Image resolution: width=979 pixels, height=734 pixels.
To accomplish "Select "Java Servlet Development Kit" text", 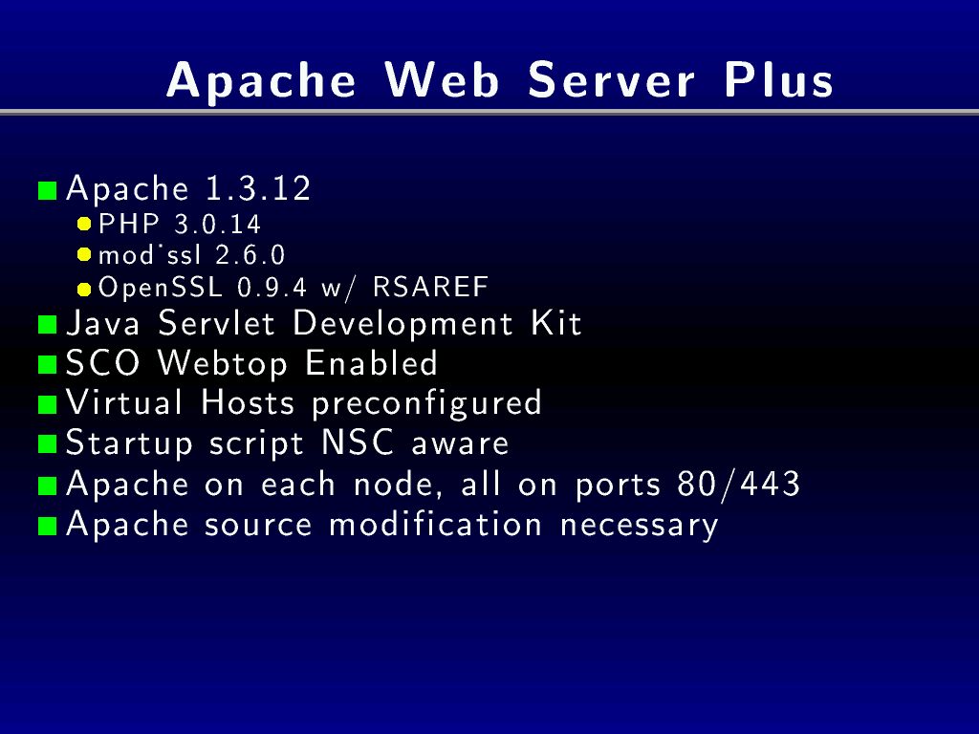I will coord(323,323).
